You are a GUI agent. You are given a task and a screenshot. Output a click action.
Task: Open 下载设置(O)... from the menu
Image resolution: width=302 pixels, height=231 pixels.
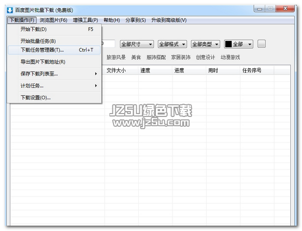pyautogui.click(x=54, y=97)
